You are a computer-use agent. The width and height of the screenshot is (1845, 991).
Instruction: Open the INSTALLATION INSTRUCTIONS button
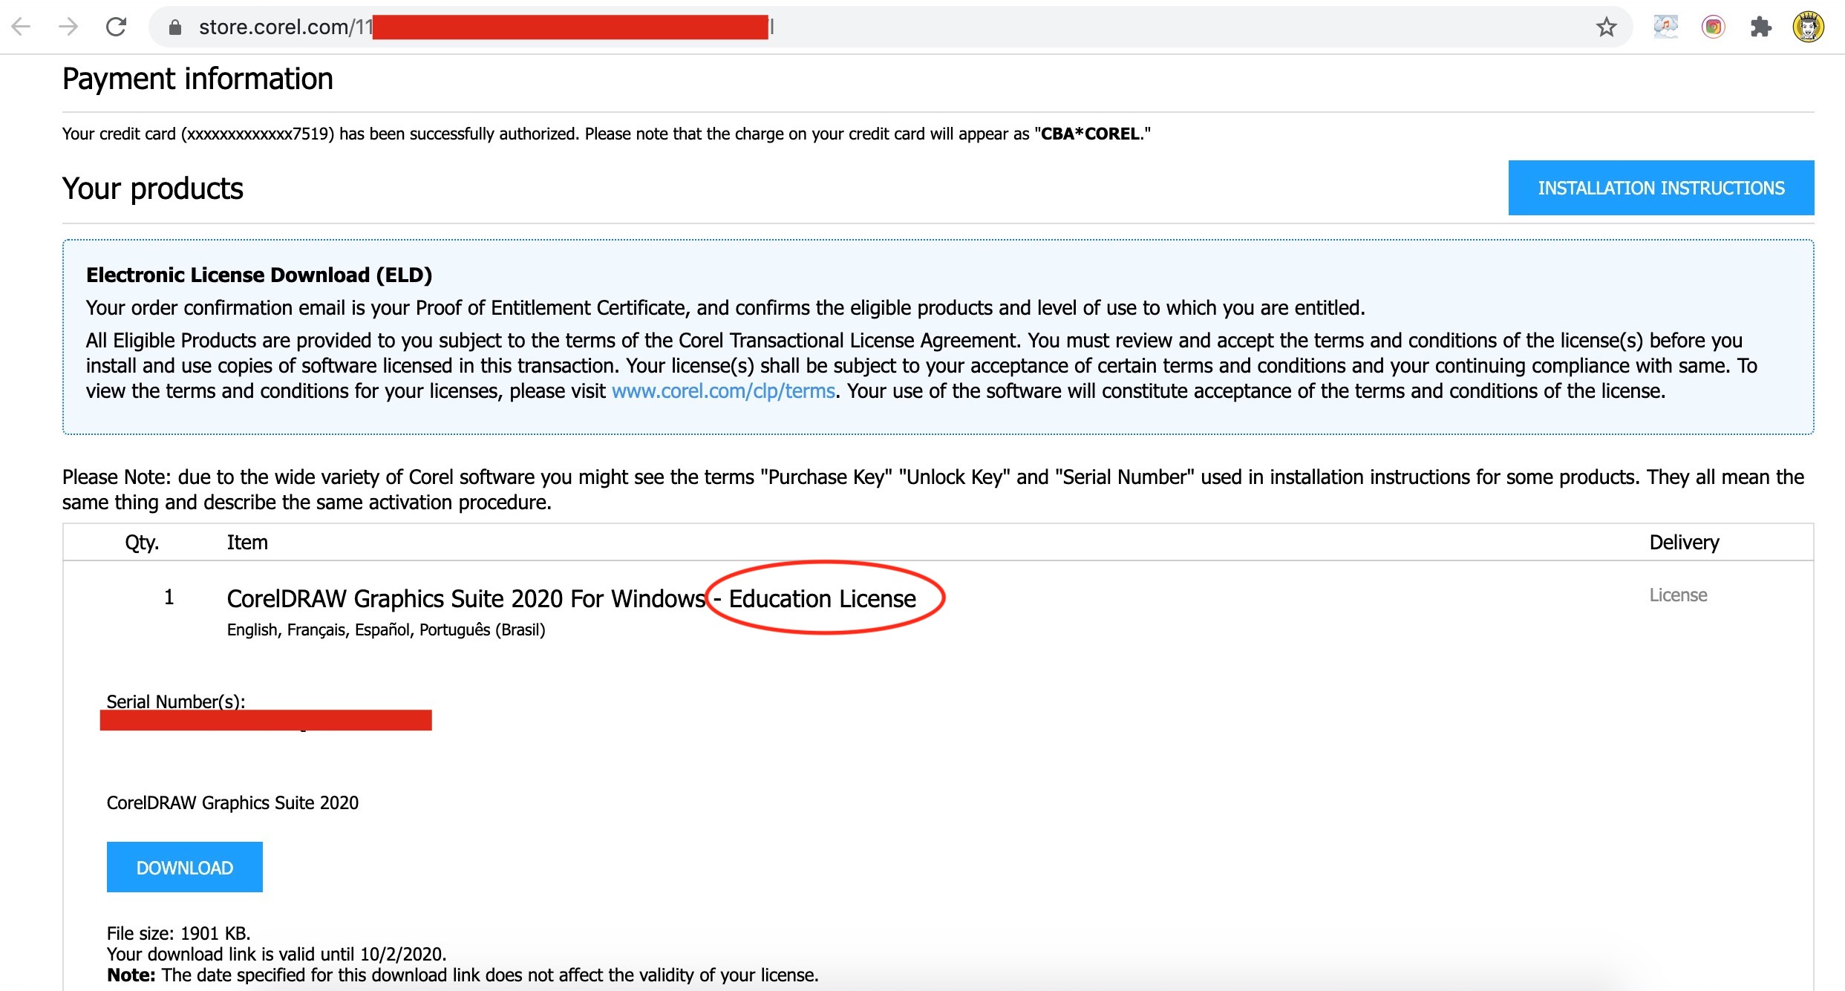pos(1661,188)
